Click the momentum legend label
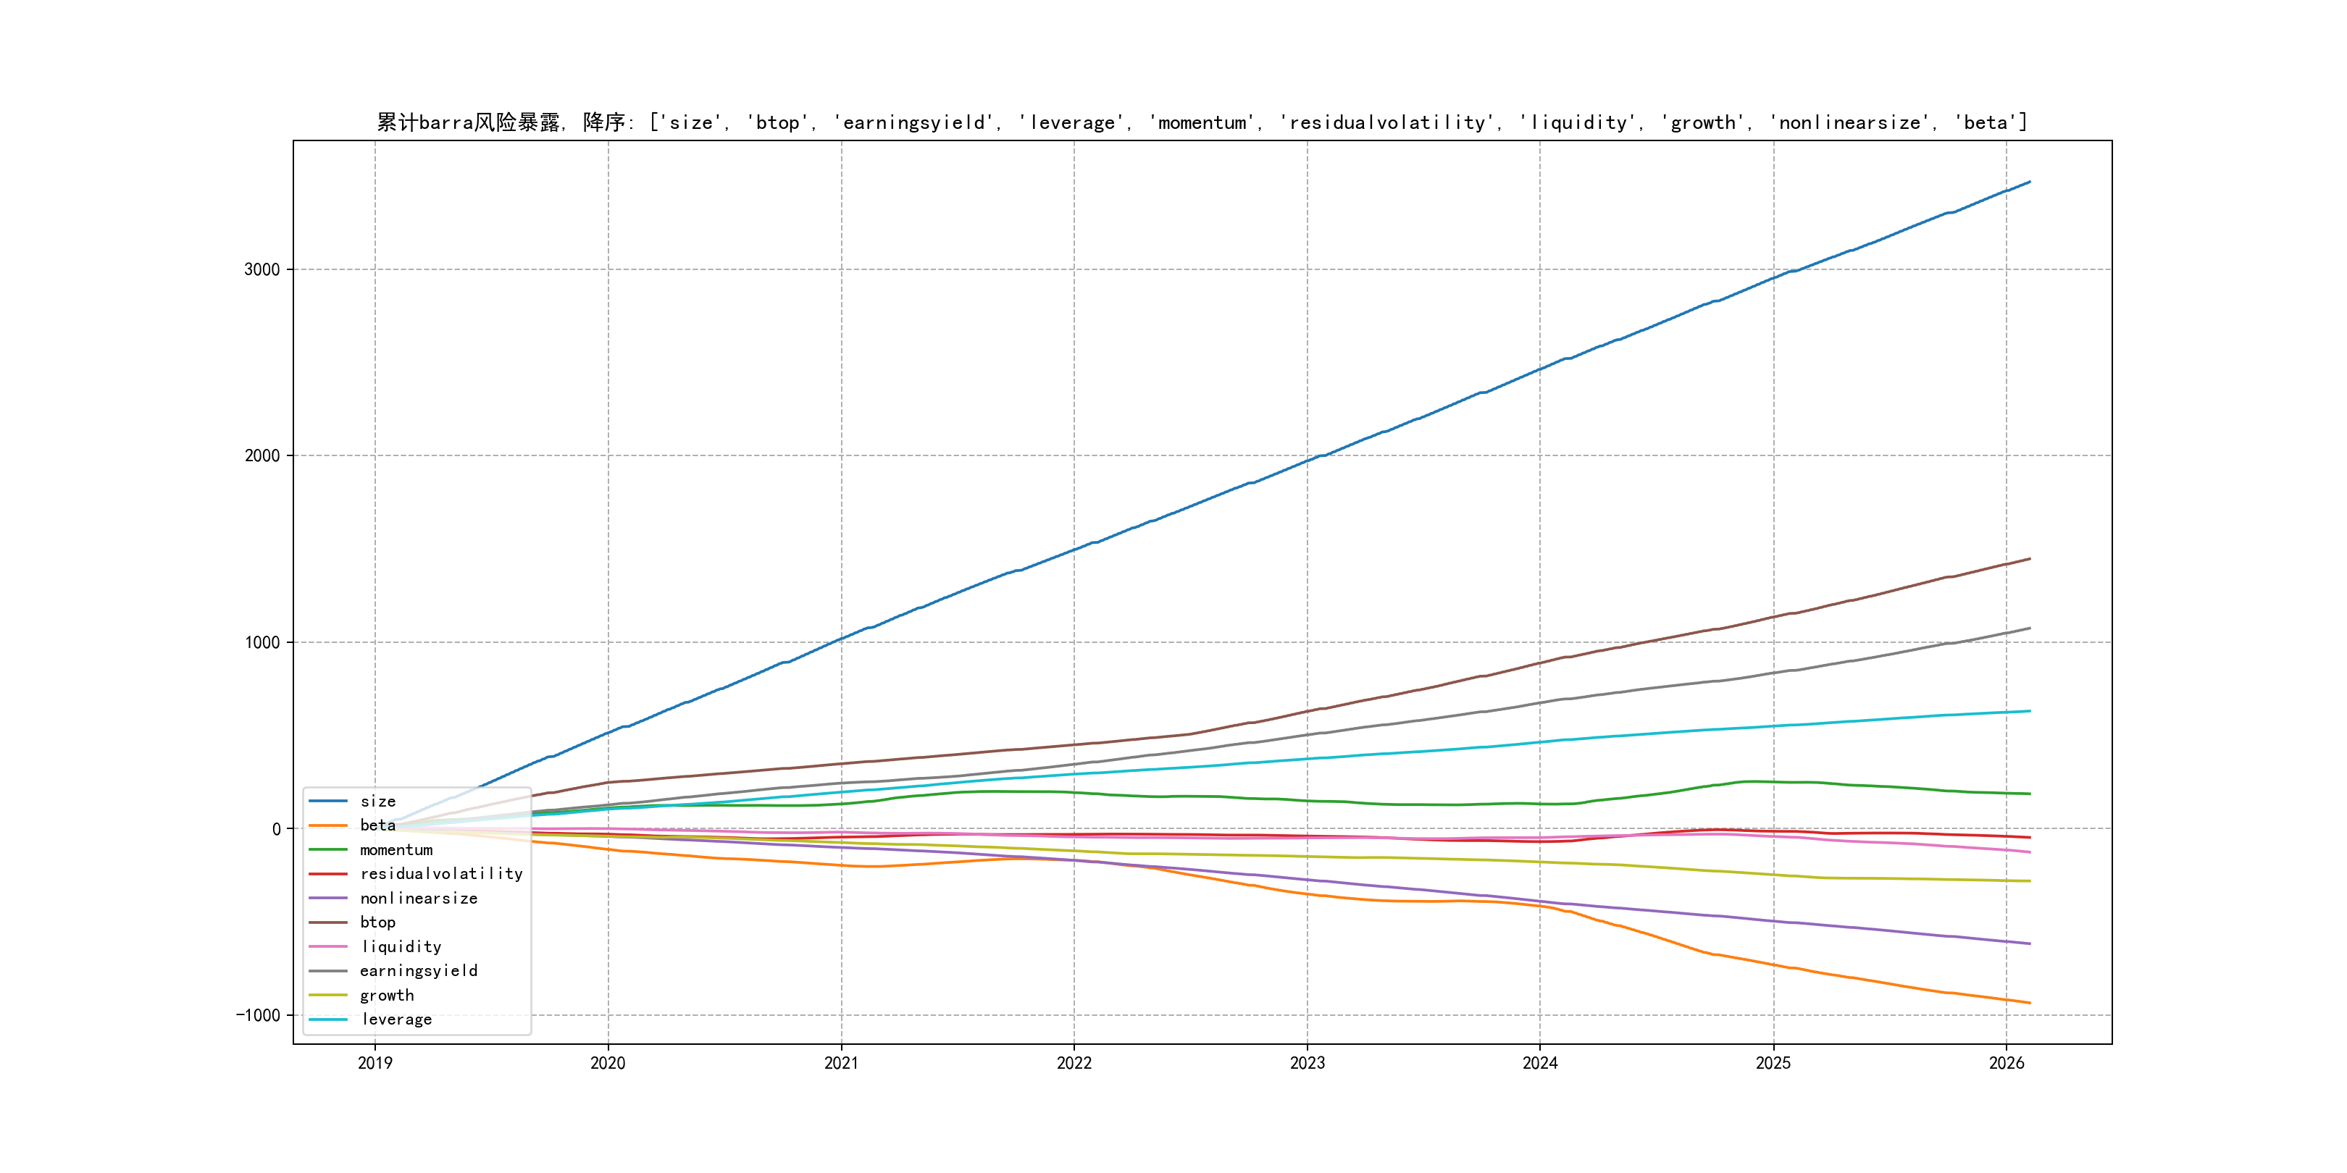 (x=396, y=849)
